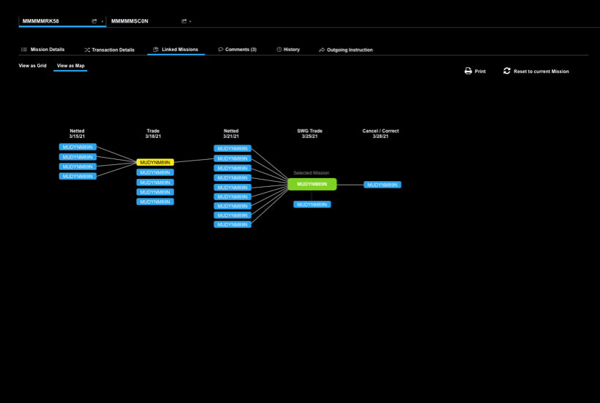Click the Comments speech bubble icon
The width and height of the screenshot is (600, 403).
pyautogui.click(x=220, y=50)
